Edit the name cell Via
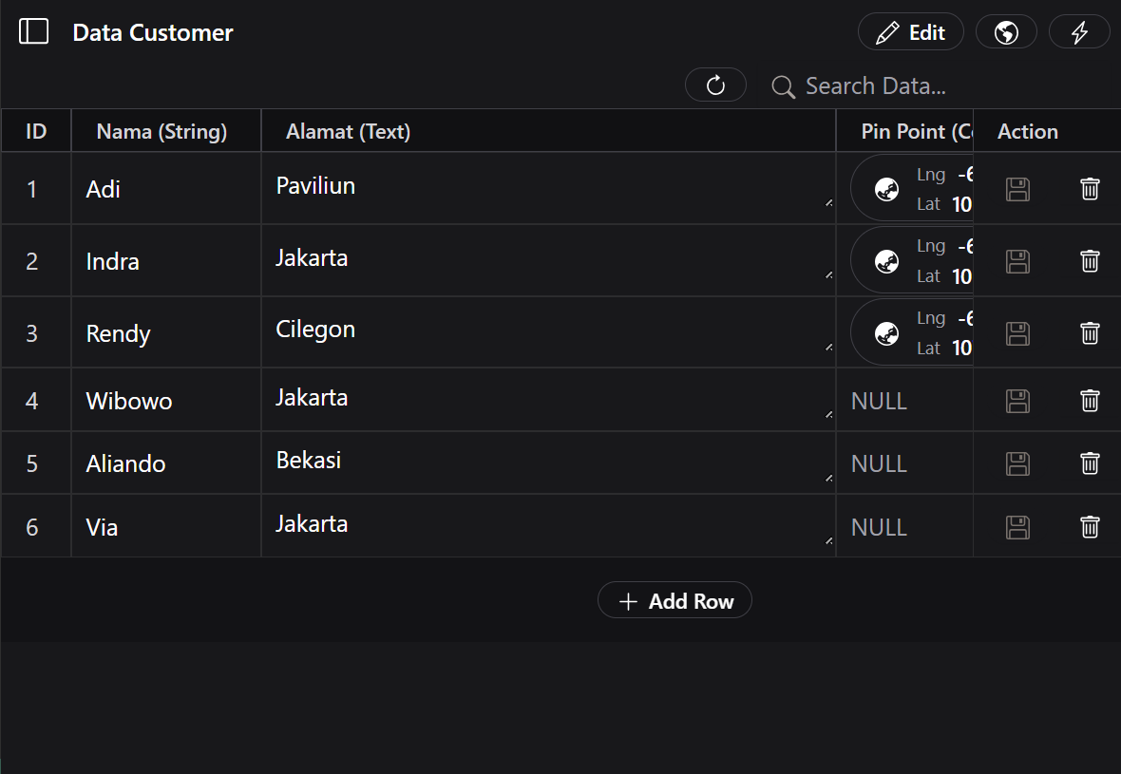 [166, 527]
